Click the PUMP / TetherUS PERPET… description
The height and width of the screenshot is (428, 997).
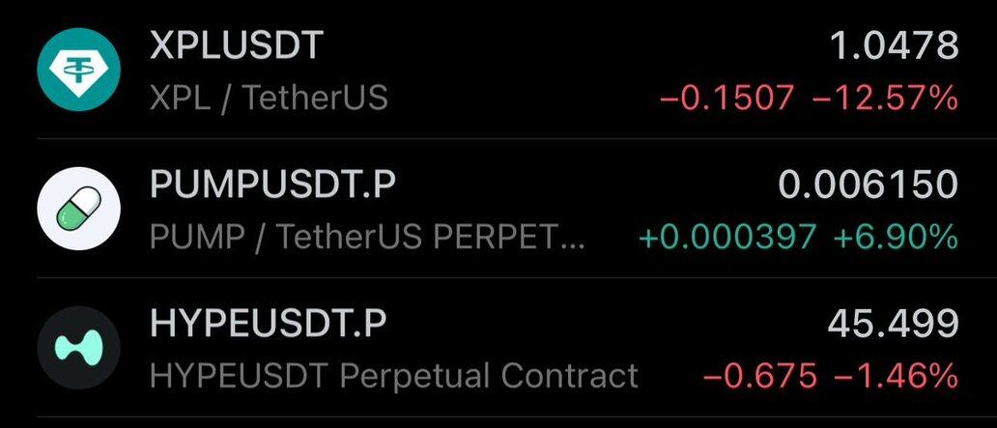coord(367,236)
